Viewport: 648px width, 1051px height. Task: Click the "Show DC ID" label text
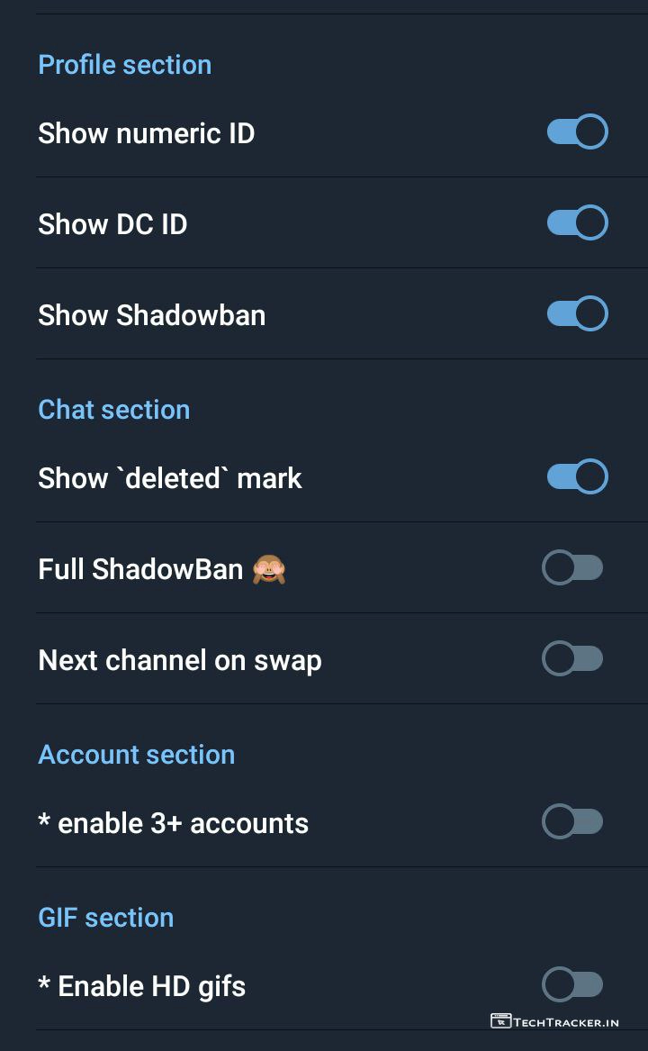click(112, 224)
